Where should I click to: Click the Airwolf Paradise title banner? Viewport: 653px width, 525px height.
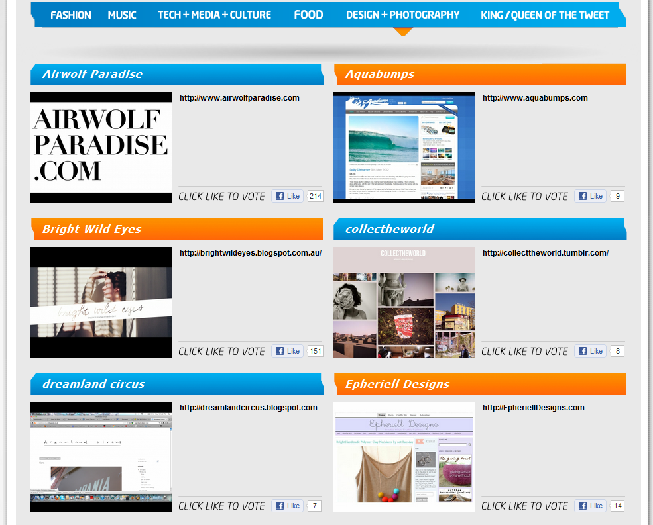[177, 74]
